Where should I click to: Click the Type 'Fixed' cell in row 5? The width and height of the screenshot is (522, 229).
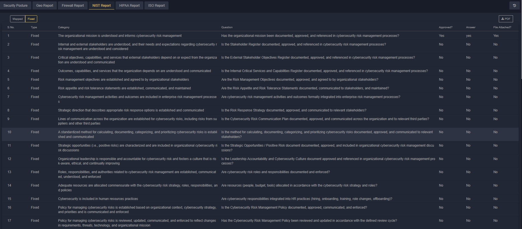coord(35,80)
